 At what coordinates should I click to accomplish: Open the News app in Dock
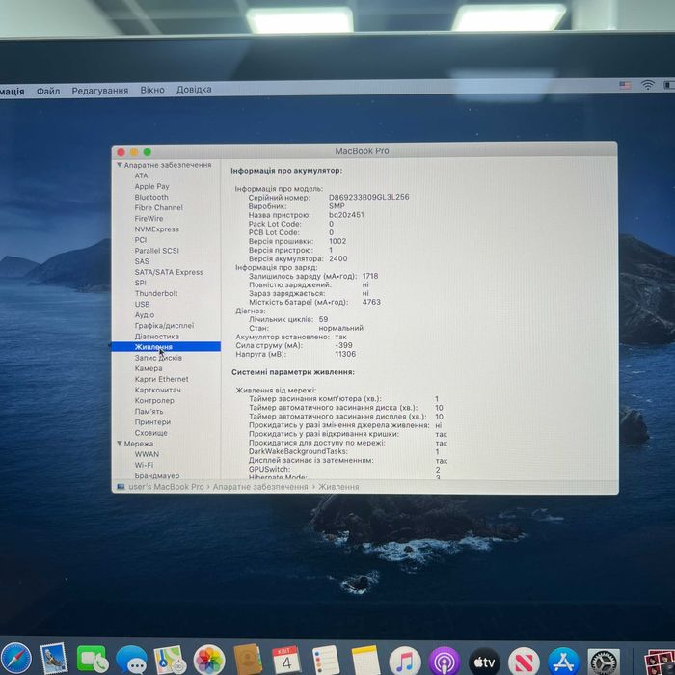(524, 660)
